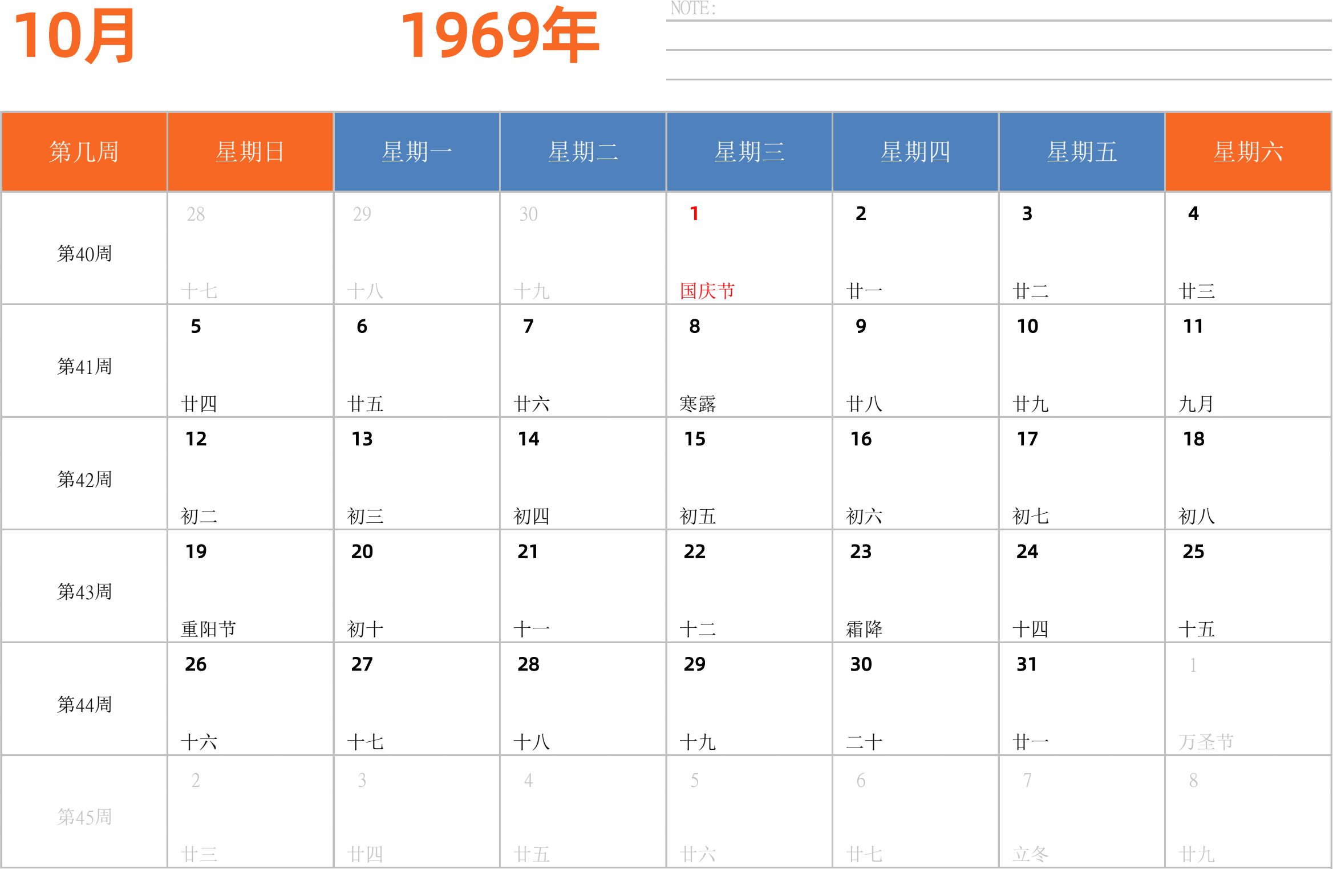Click bold date 30 in week 44

click(x=861, y=664)
